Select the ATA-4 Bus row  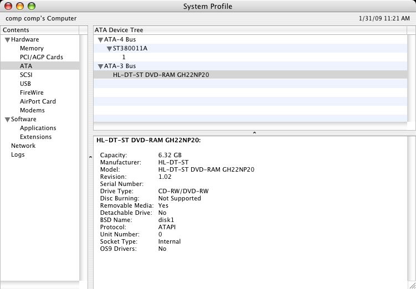(250, 39)
